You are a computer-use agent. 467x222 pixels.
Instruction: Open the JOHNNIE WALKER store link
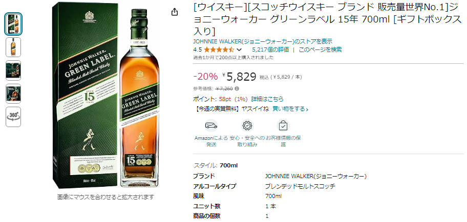coord(263,41)
